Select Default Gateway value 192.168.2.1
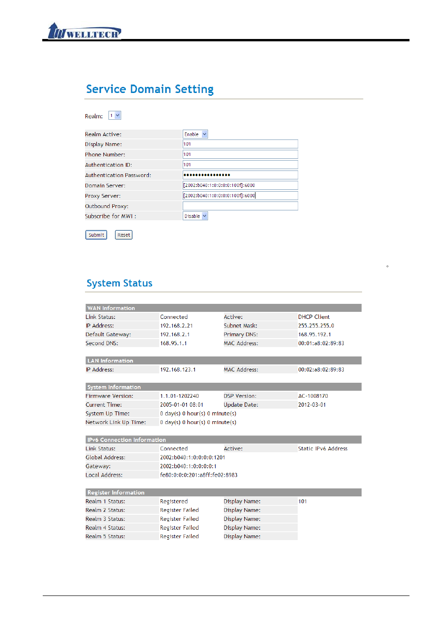This screenshot has height=634, width=448. (175, 335)
